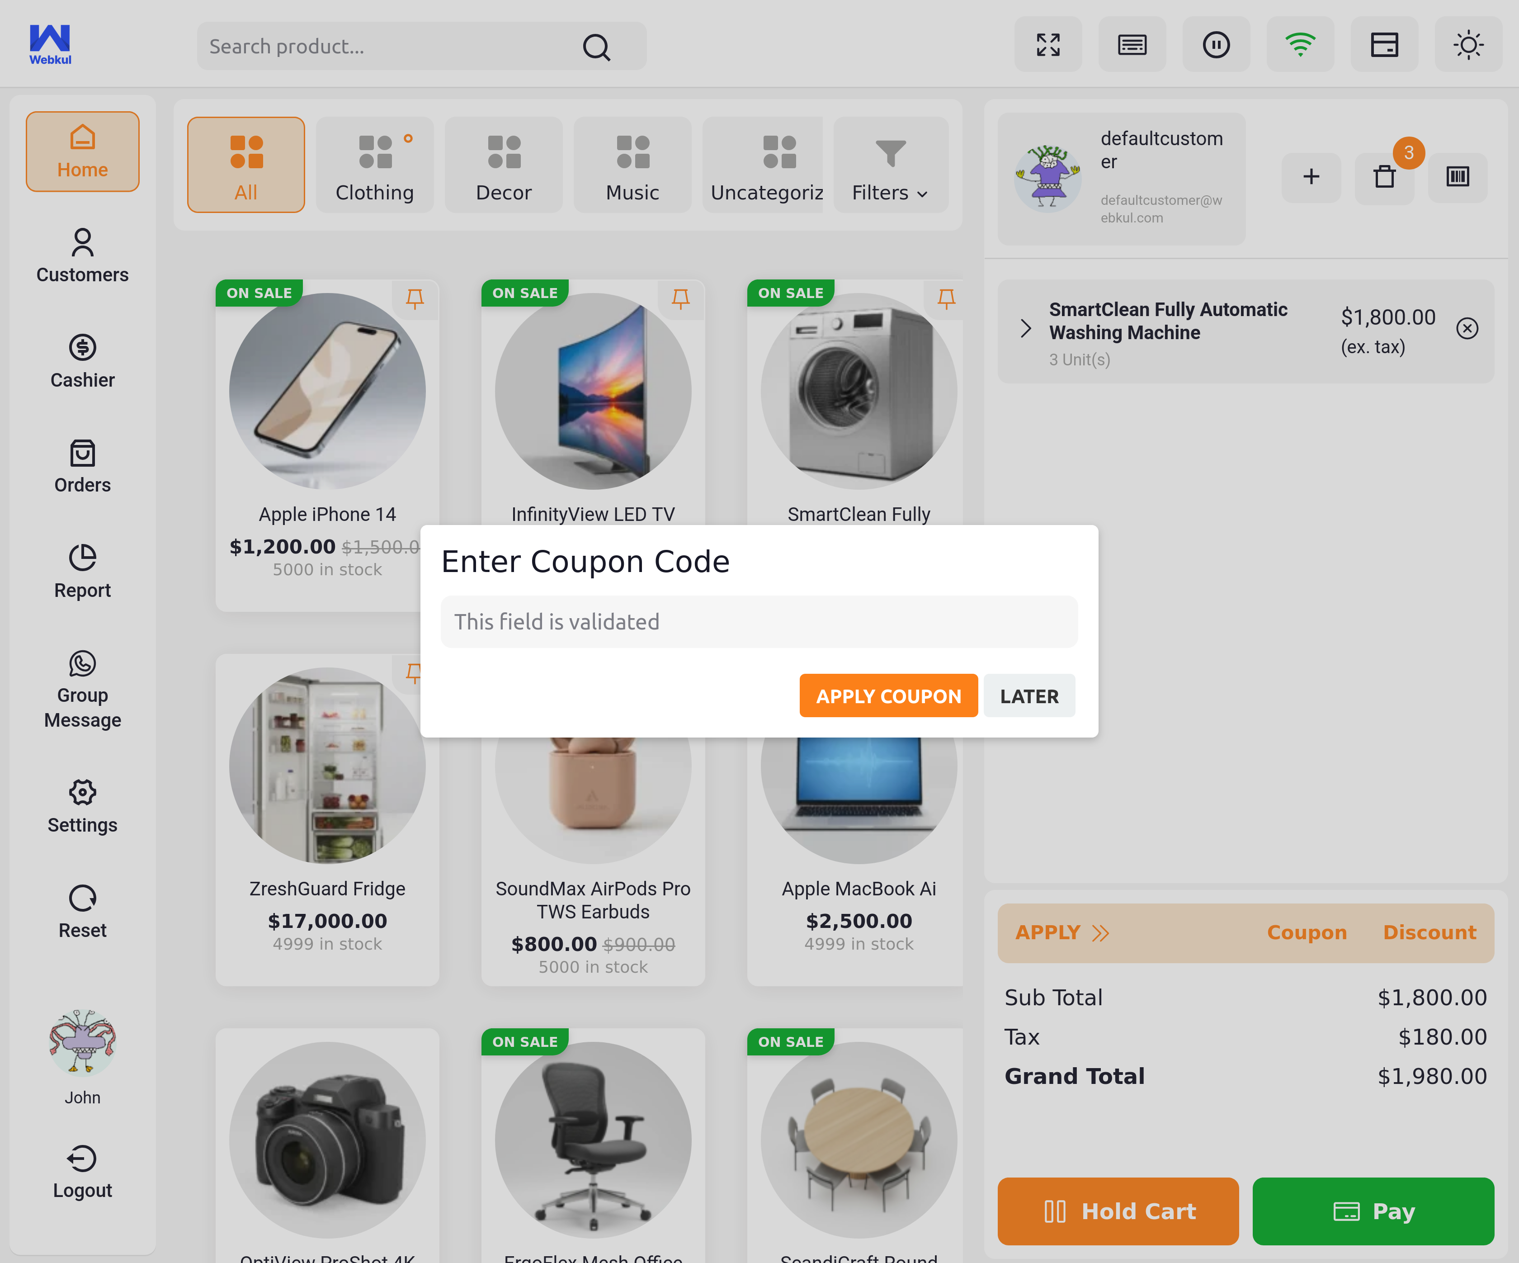Select the Music category tab
Viewport: 1519px width, 1263px height.
click(x=632, y=165)
